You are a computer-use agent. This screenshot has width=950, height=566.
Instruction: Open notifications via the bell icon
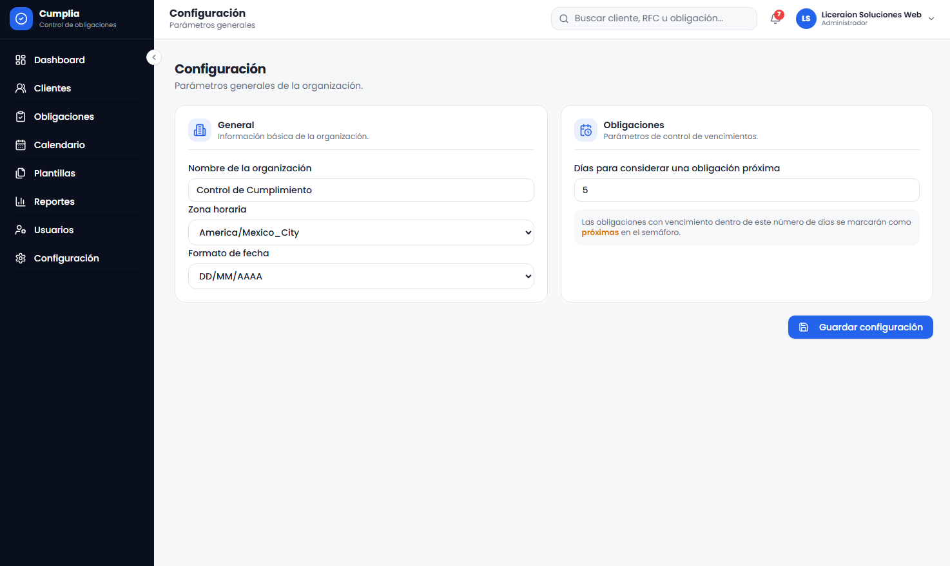click(x=775, y=19)
